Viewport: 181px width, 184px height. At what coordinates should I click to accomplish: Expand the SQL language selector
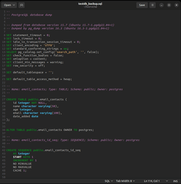[x=109, y=181]
